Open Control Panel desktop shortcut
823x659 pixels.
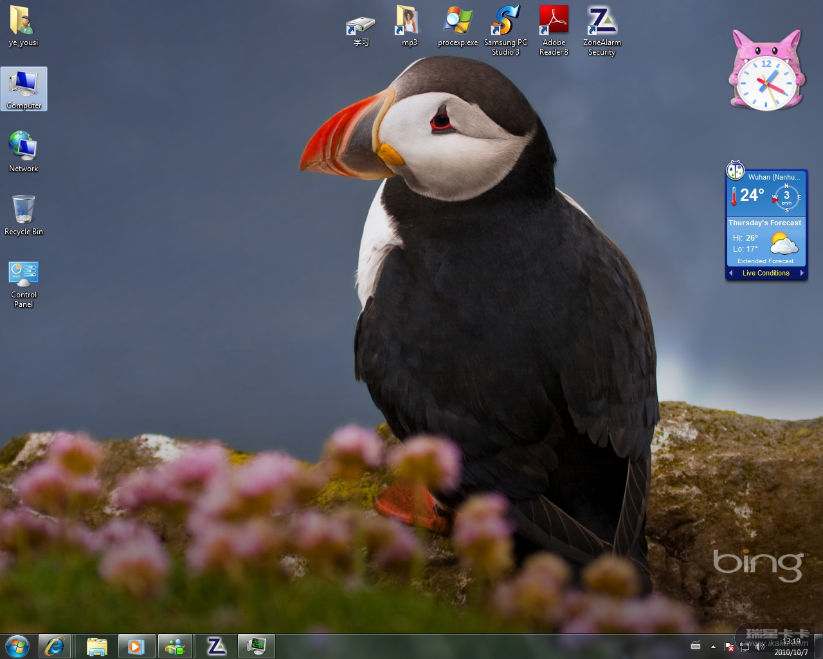(x=24, y=277)
